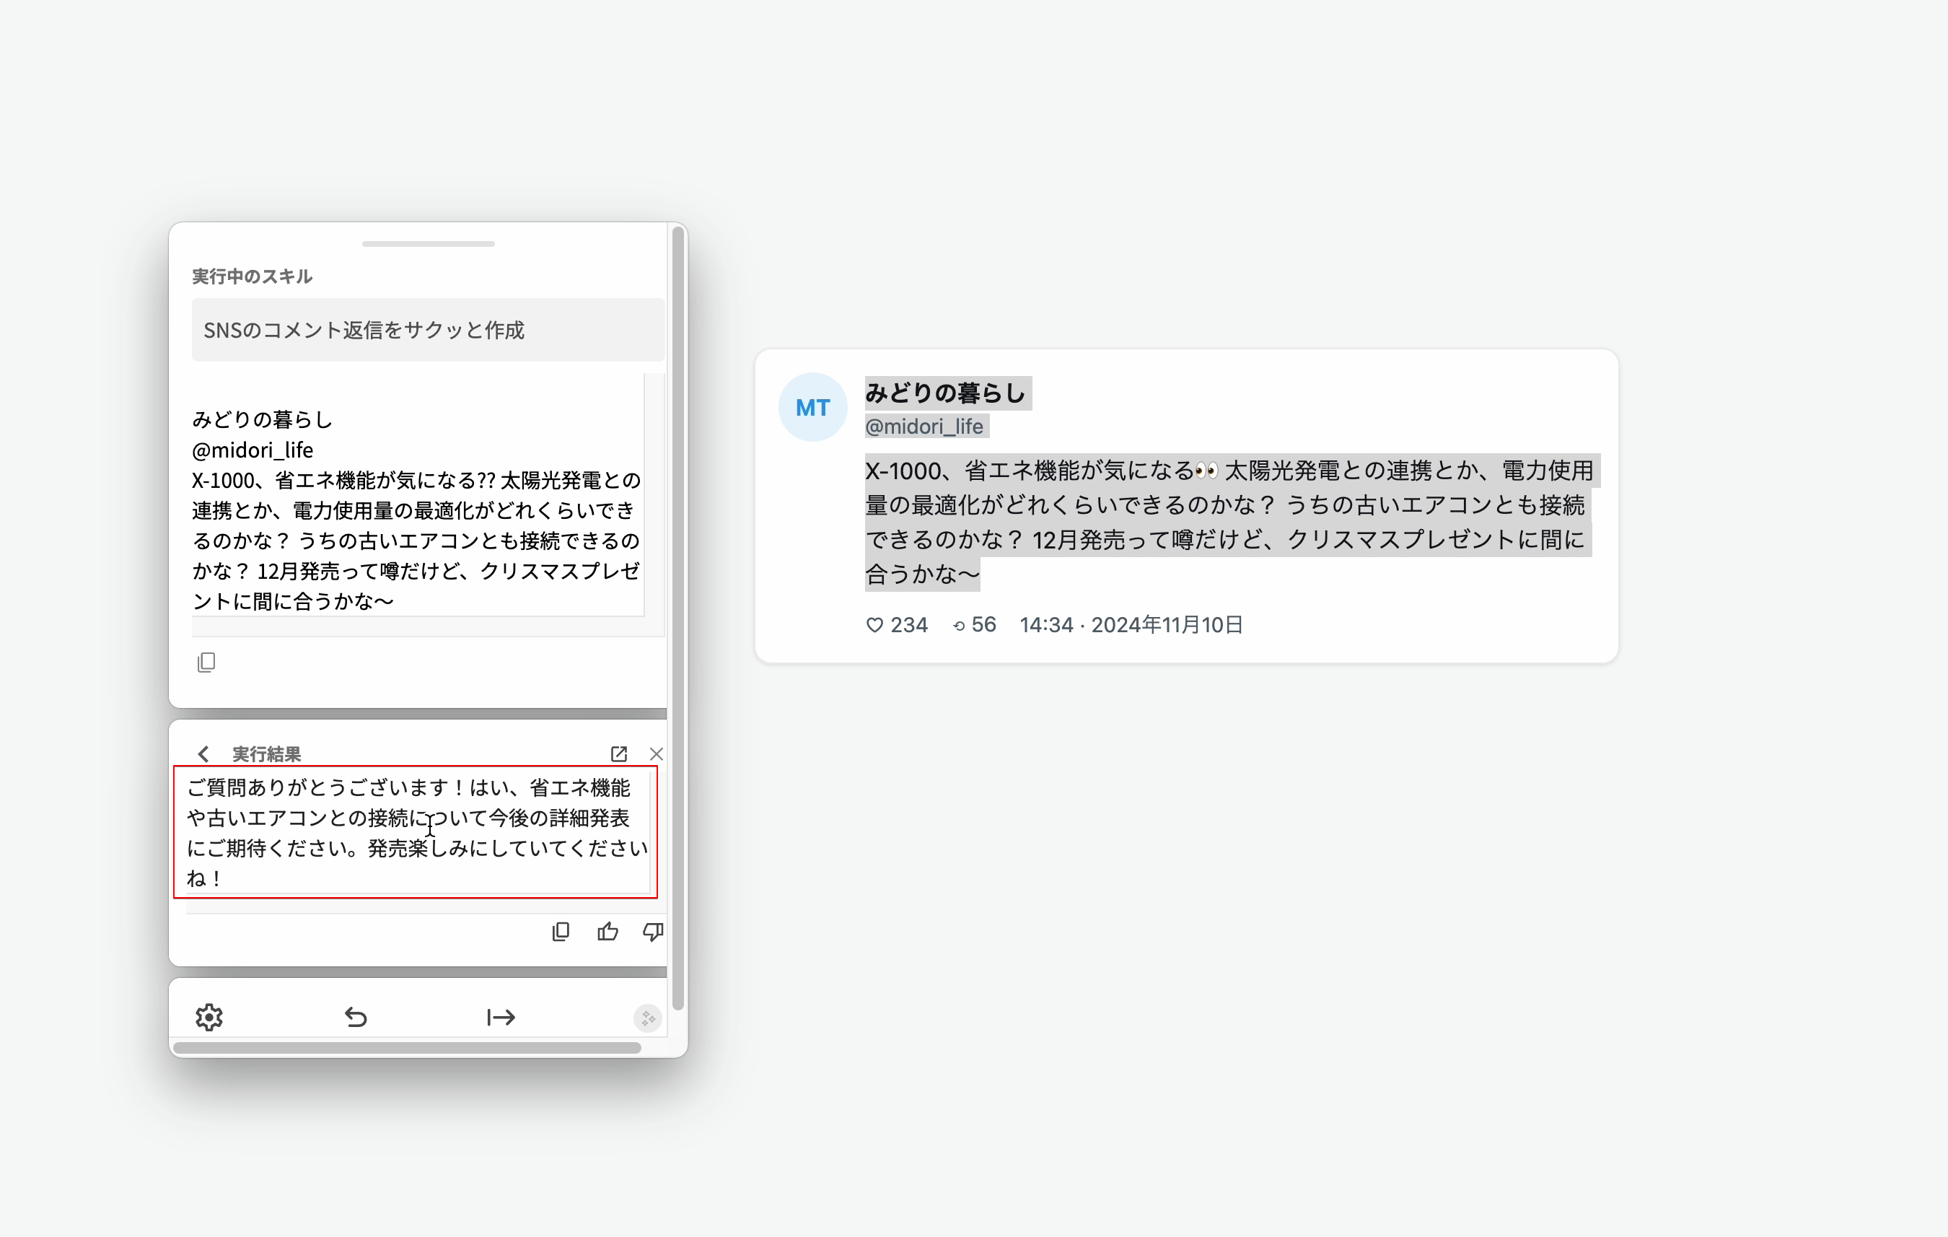Click the repost icon next to 56

[959, 626]
